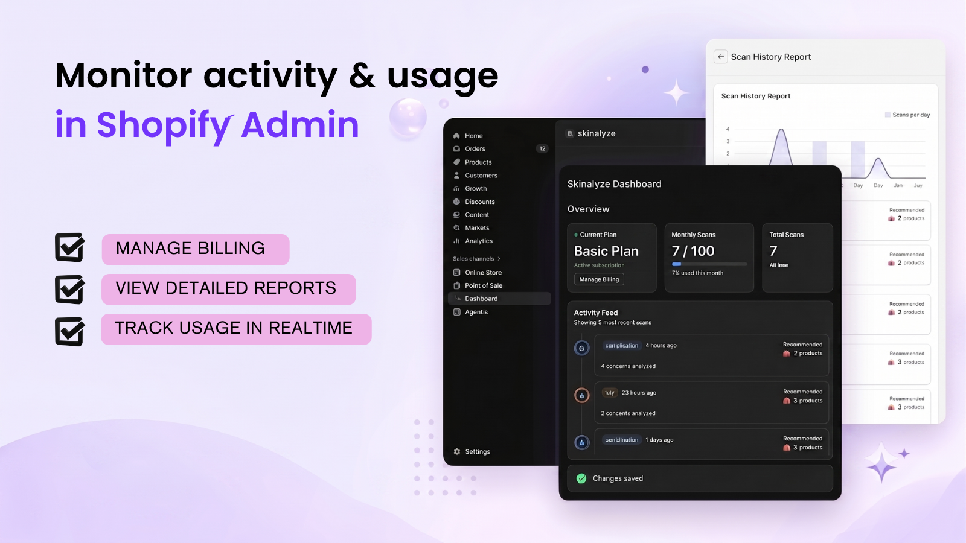Click the 'Basic Plan' text
966x543 pixels.
(x=606, y=251)
